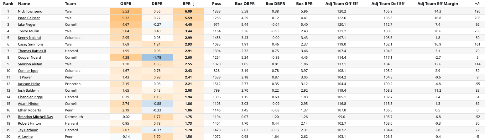Click the Box OBPR column header
485x140 pixels.
coord(245,4)
